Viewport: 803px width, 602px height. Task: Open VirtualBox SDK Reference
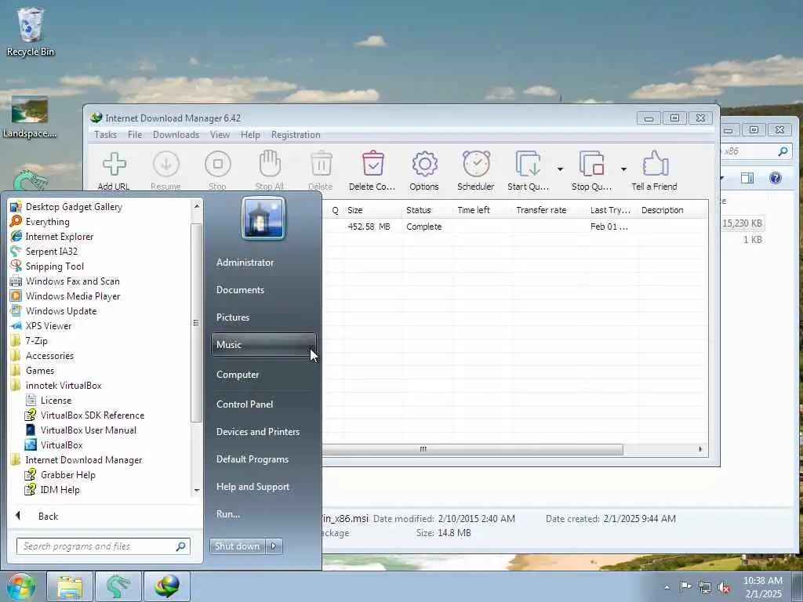(x=100, y=415)
